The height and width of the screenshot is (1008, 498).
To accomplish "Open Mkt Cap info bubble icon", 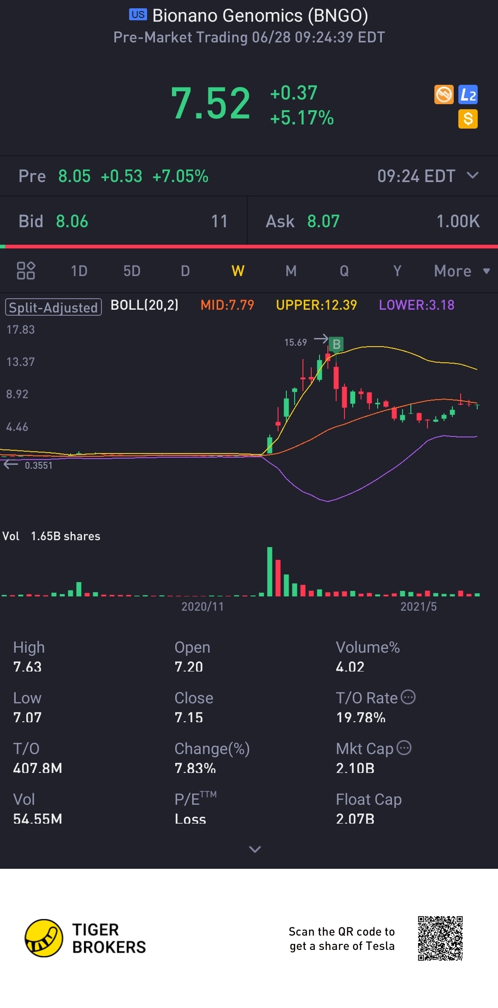I will [x=404, y=748].
